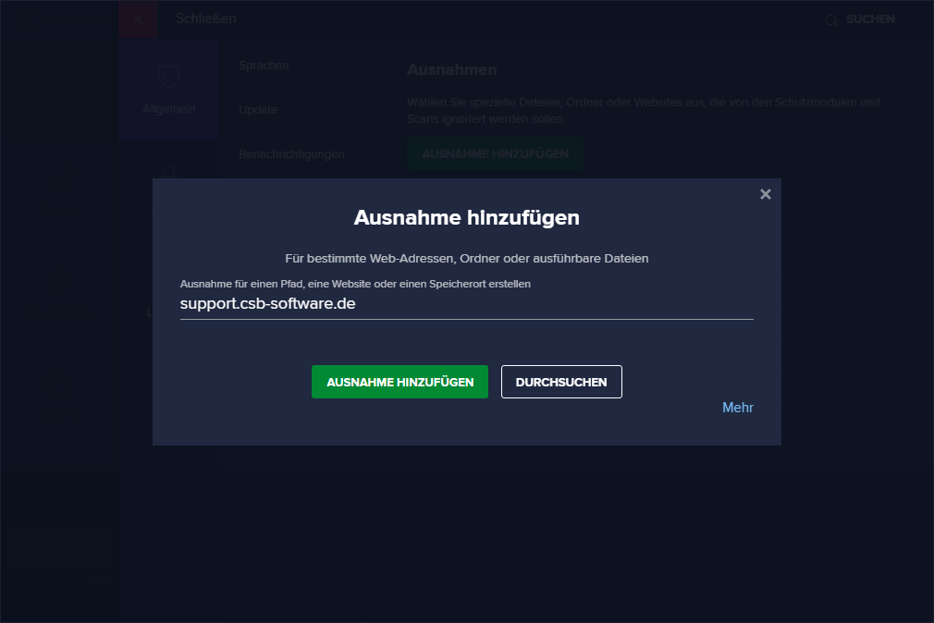The width and height of the screenshot is (934, 623).
Task: Open the Update settings section
Action: (258, 110)
